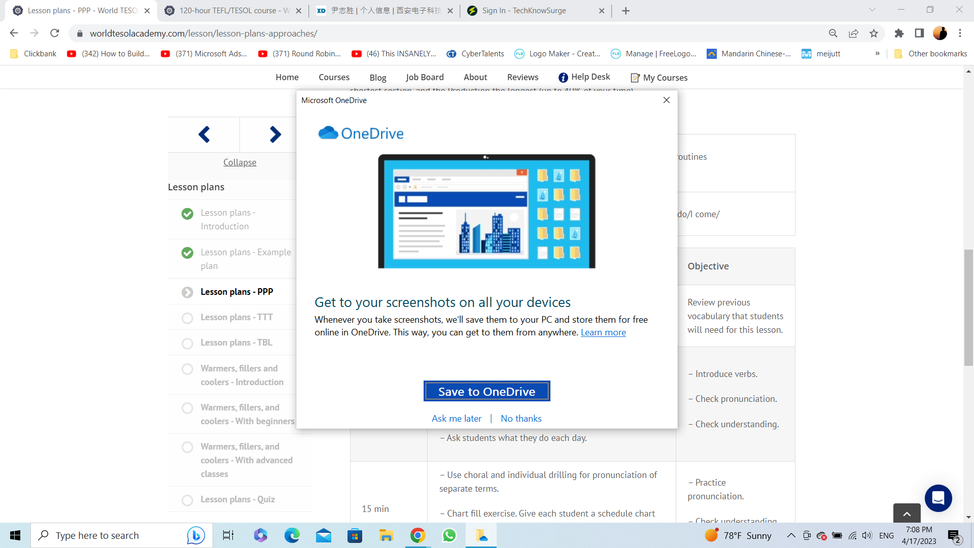Click address bar URL field
The width and height of the screenshot is (974, 548).
click(x=451, y=33)
